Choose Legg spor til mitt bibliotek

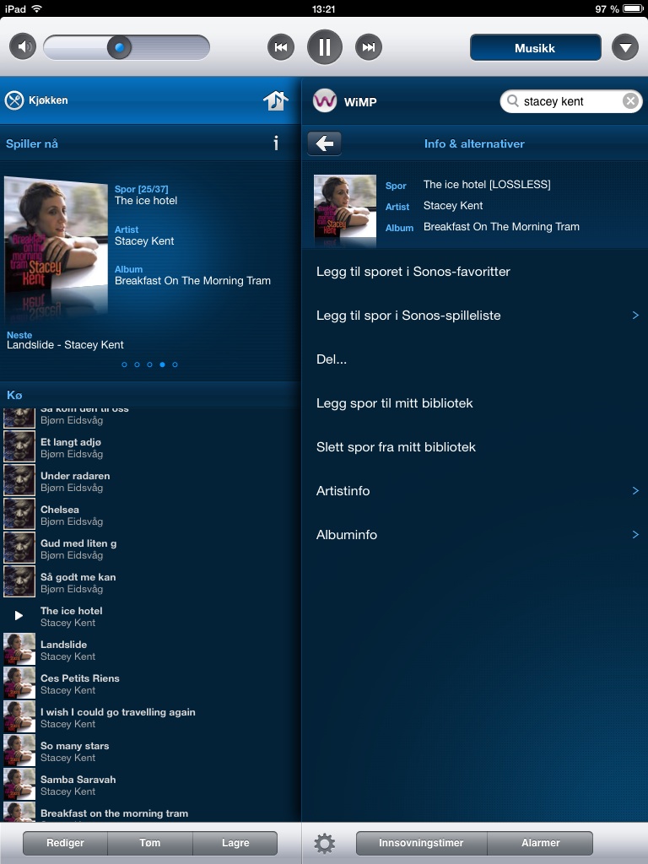coord(475,403)
